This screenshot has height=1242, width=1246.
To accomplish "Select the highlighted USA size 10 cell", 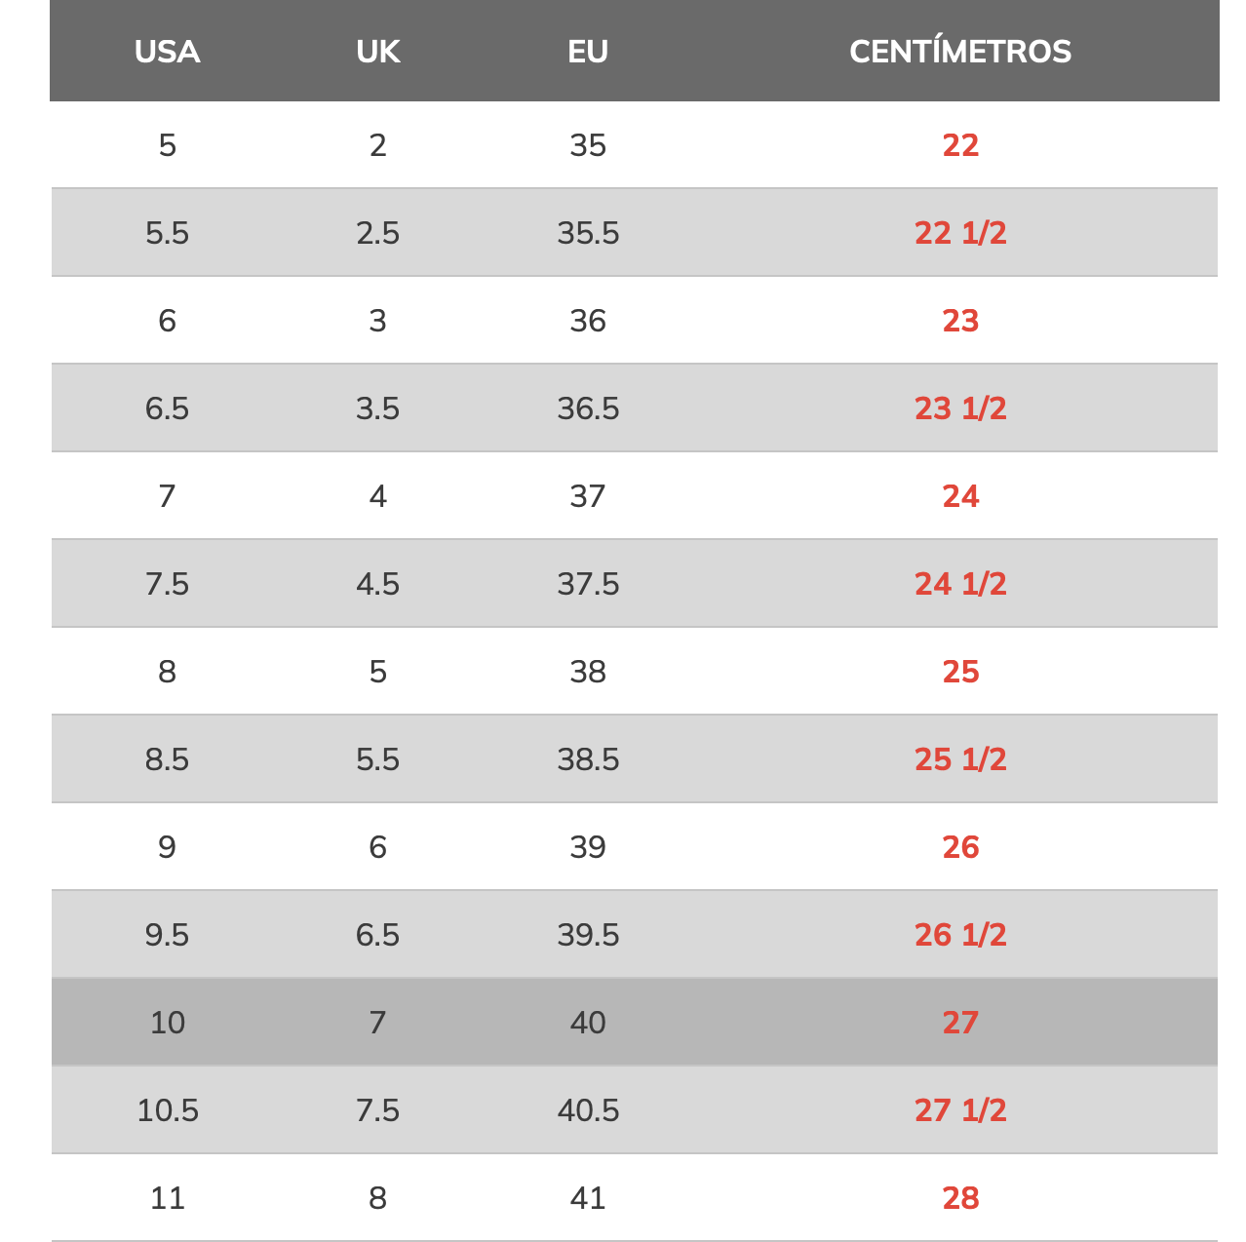I will coord(167,1023).
